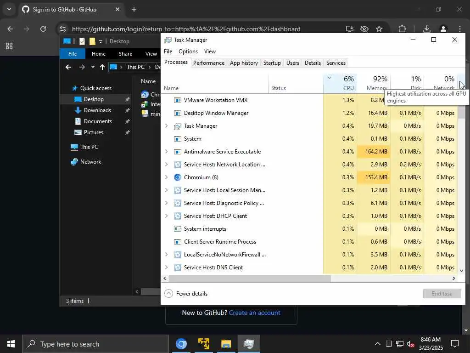Open the browser downloads icon
470x353 pixels.
(x=426, y=29)
